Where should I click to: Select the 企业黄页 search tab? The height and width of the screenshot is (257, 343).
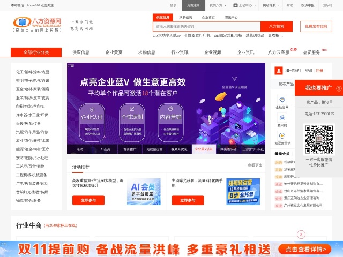208,17
